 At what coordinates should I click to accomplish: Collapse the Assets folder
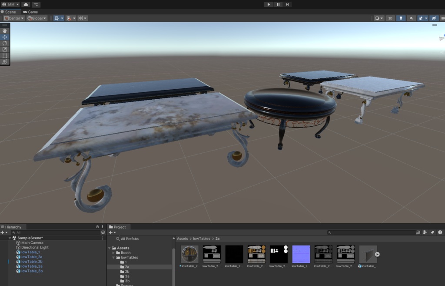(x=110, y=248)
